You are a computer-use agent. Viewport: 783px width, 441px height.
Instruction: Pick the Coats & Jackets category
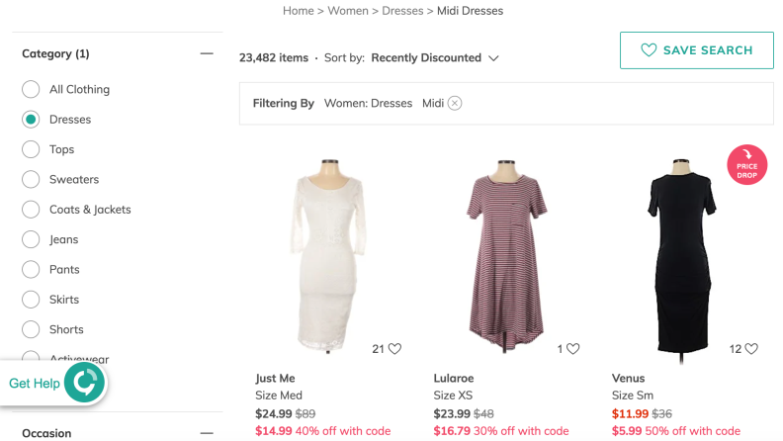(31, 210)
